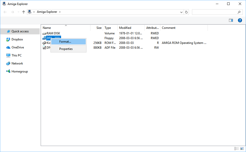Image resolution: width=246 pixels, height=152 pixels.
Task: Sort by the Name column header
Action: pos(66,28)
